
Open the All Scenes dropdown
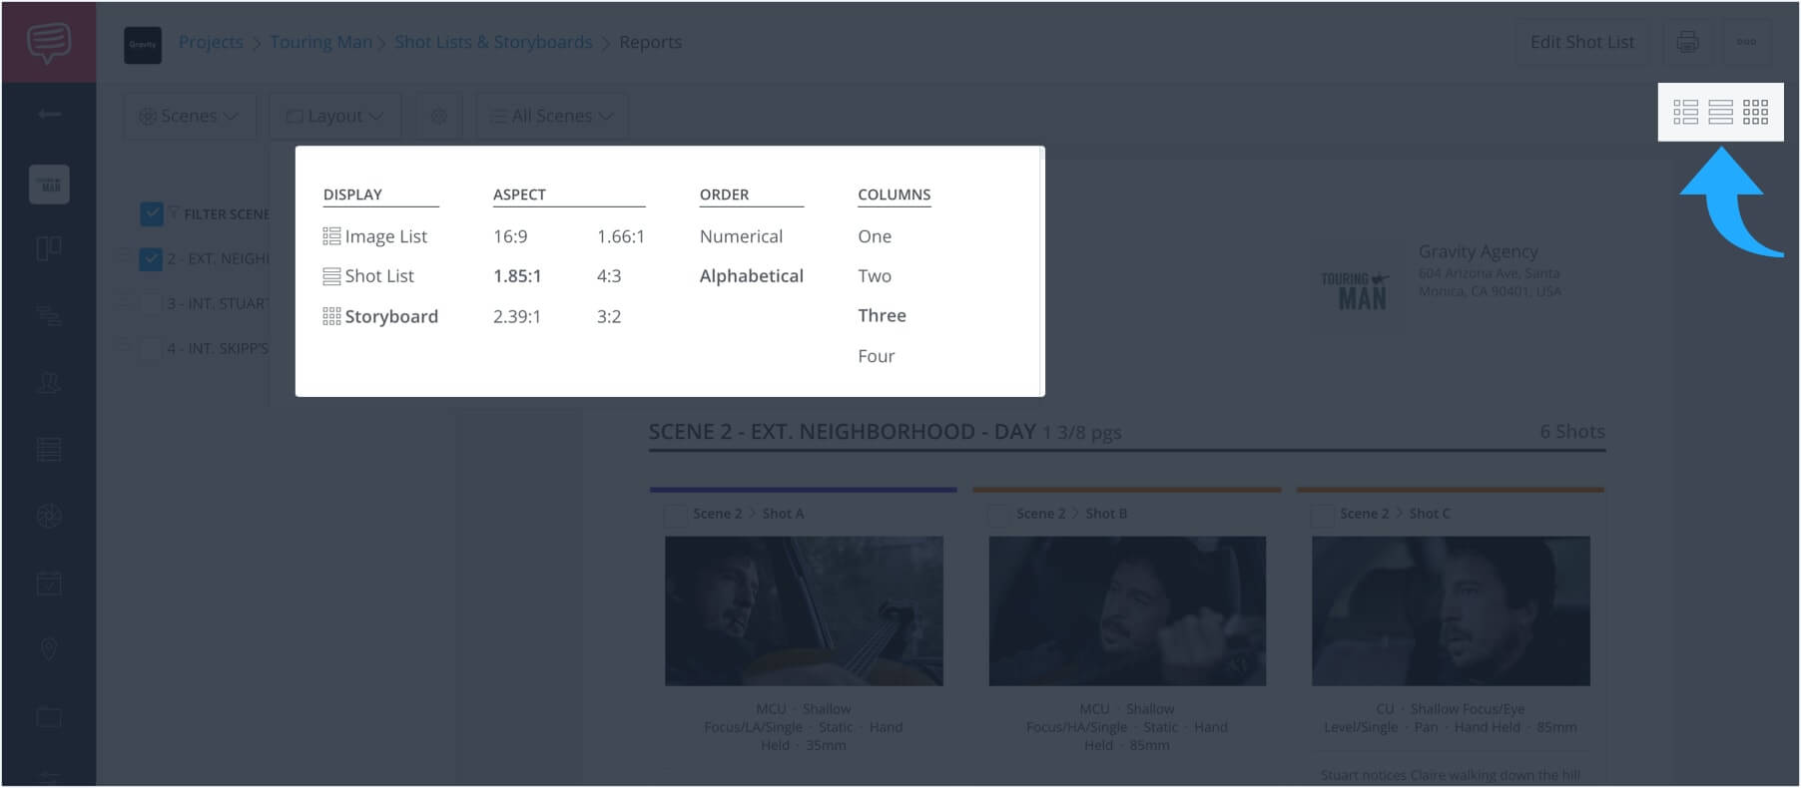(552, 116)
